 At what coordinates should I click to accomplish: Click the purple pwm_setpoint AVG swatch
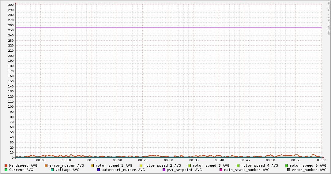(x=164, y=170)
